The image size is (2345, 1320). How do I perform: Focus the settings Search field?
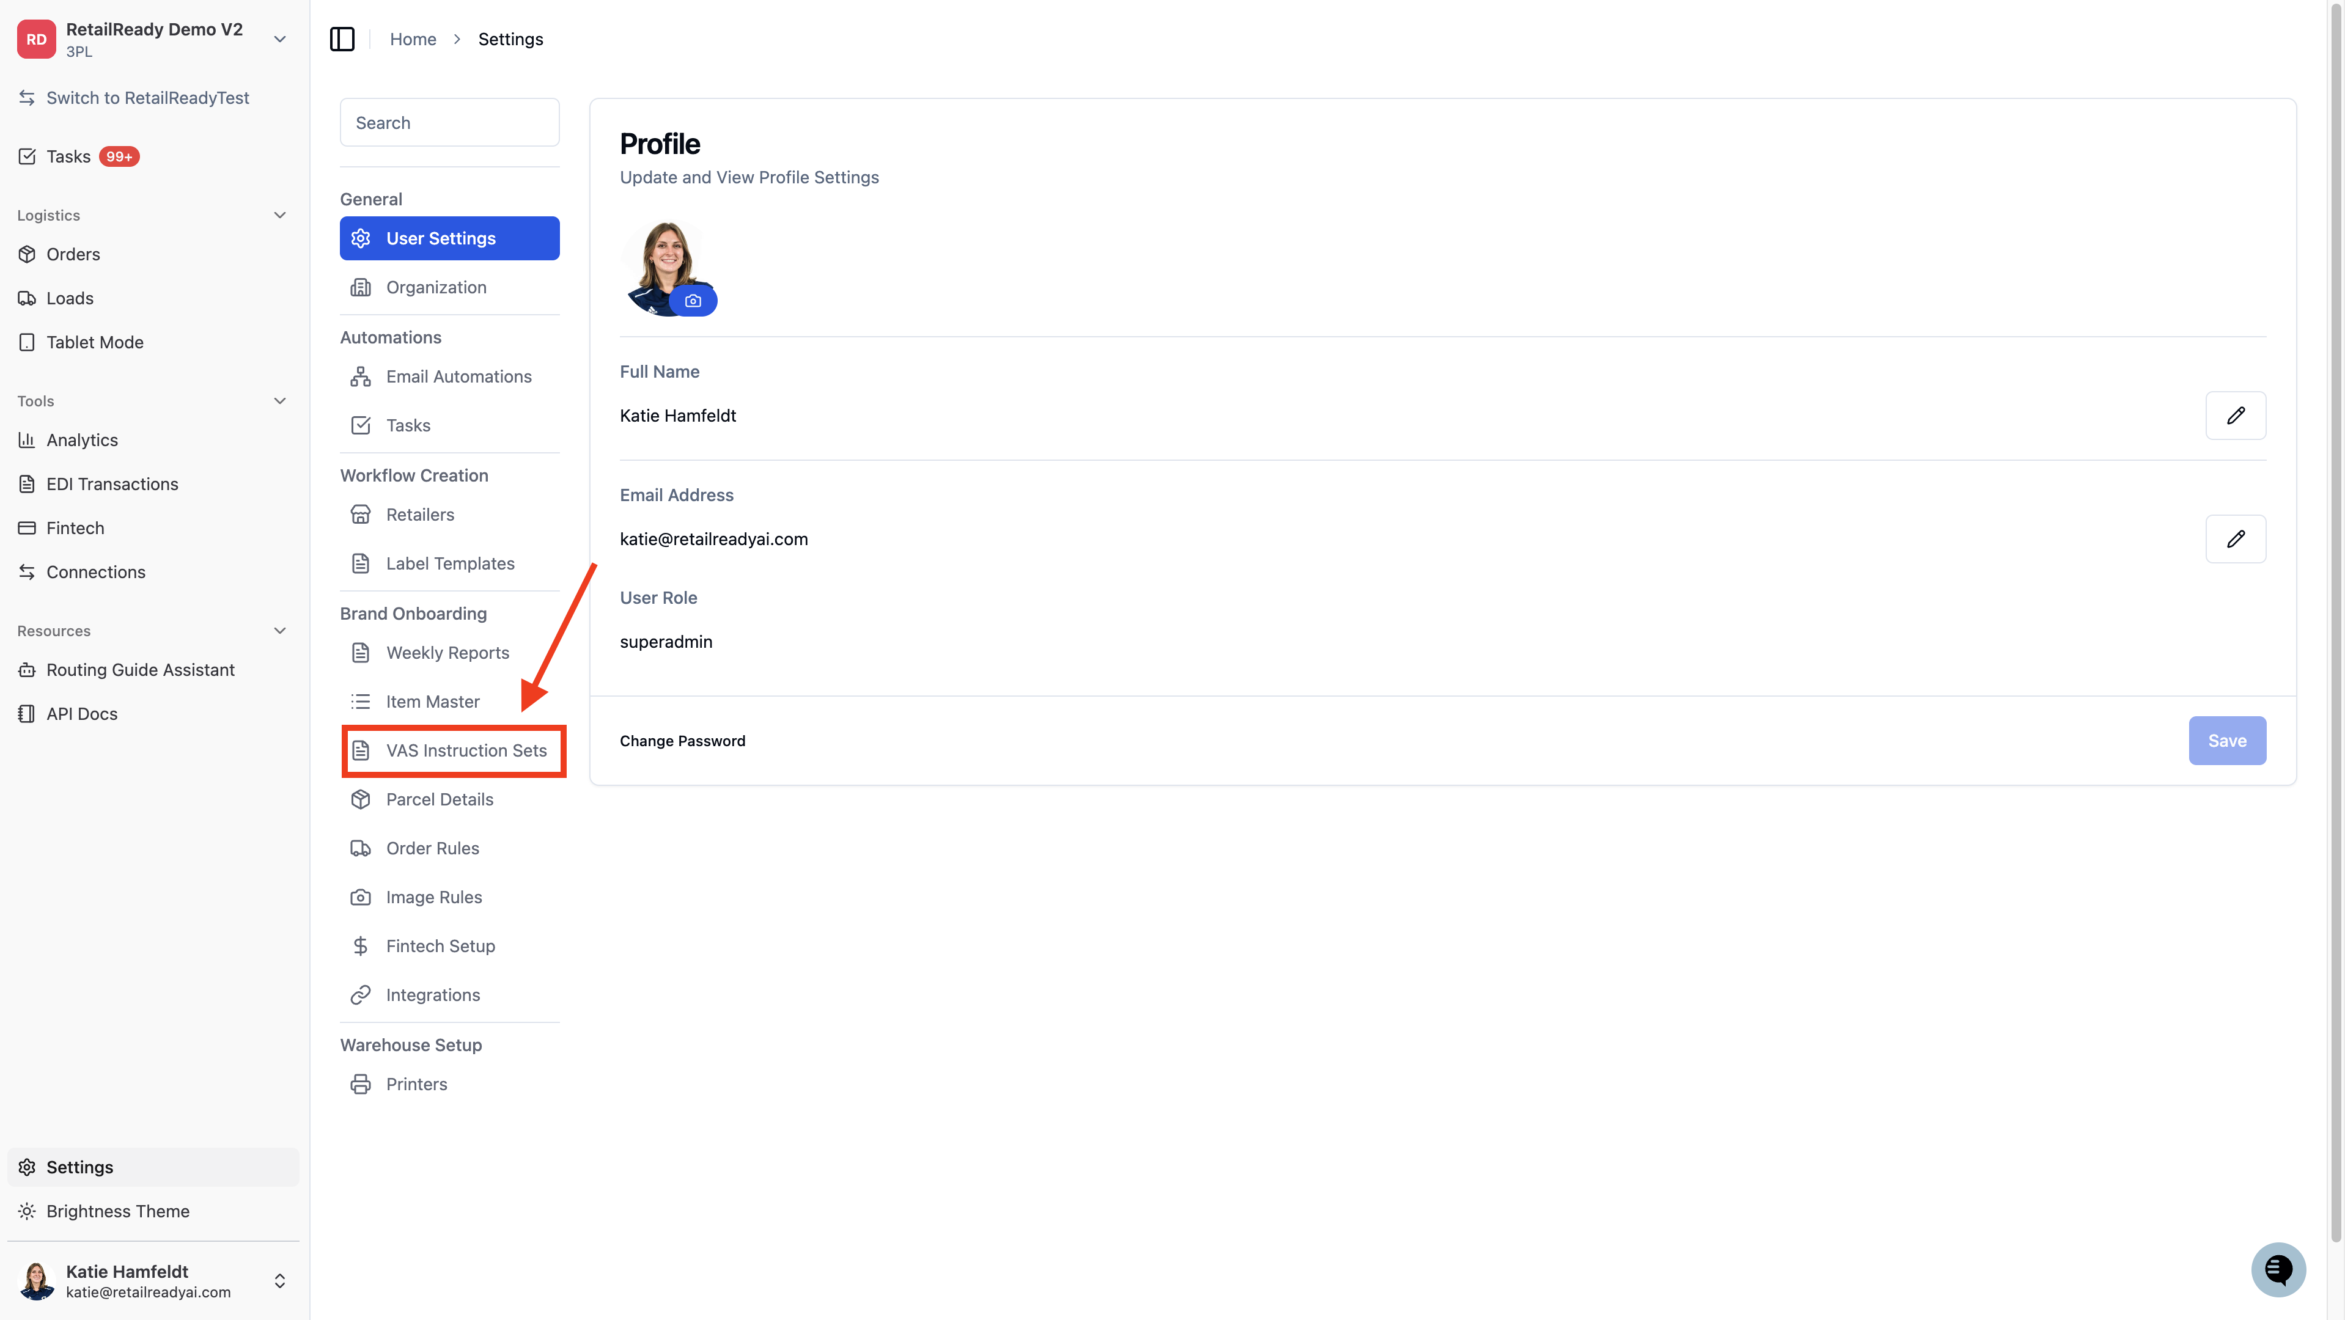(x=450, y=123)
